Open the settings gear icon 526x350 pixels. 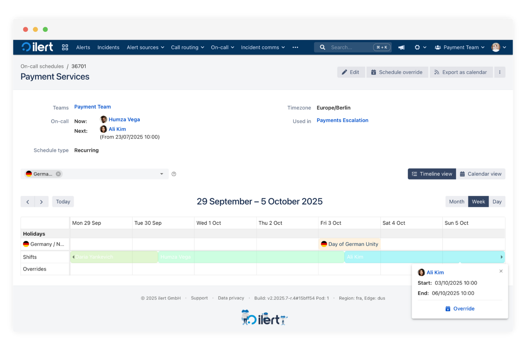point(417,47)
